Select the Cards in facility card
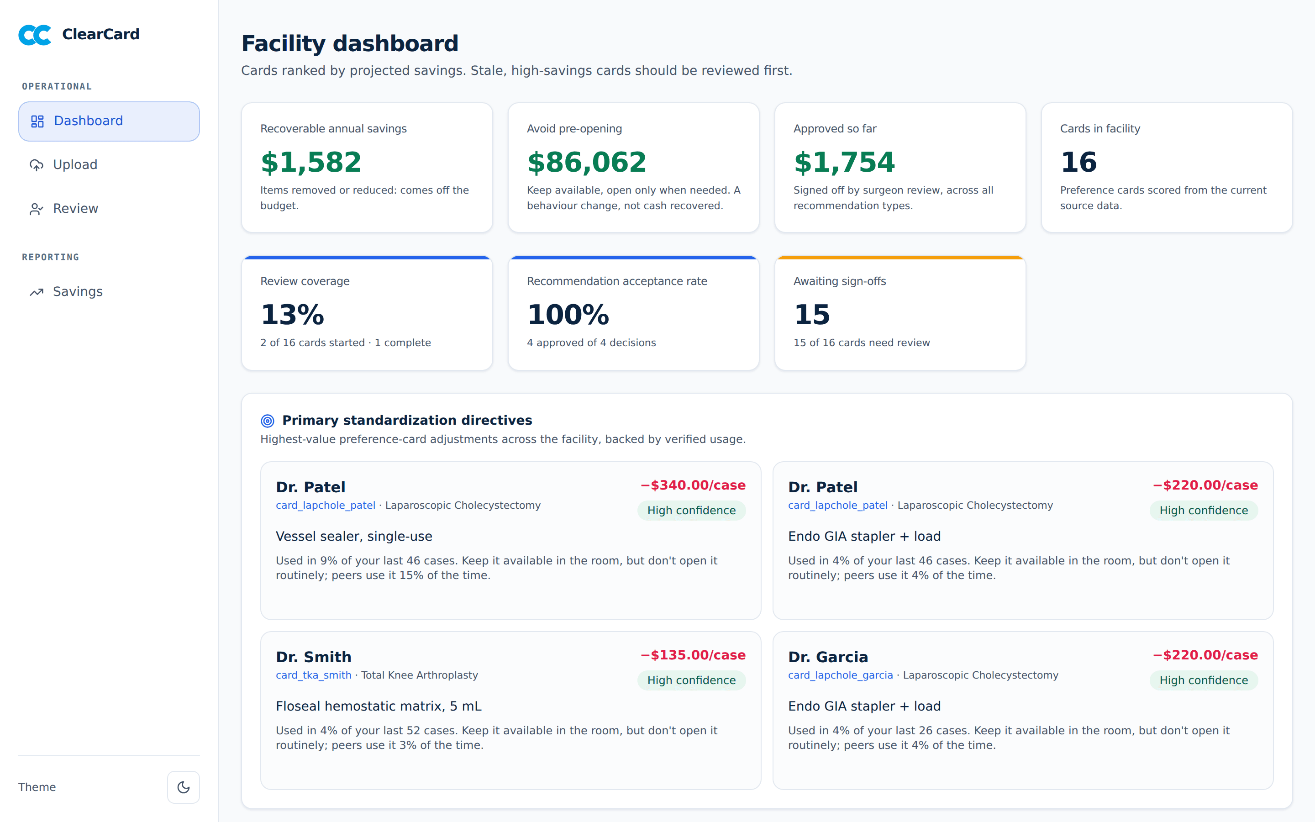The width and height of the screenshot is (1315, 822). (x=1167, y=168)
